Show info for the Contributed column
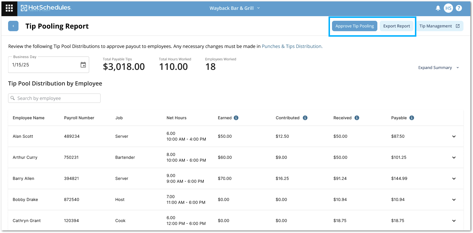This screenshot has height=233, width=473. [x=305, y=118]
